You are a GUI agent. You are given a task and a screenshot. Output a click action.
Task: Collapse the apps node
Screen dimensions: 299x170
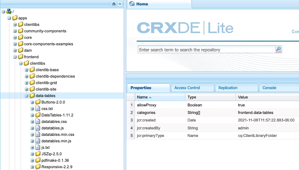coord(9,18)
